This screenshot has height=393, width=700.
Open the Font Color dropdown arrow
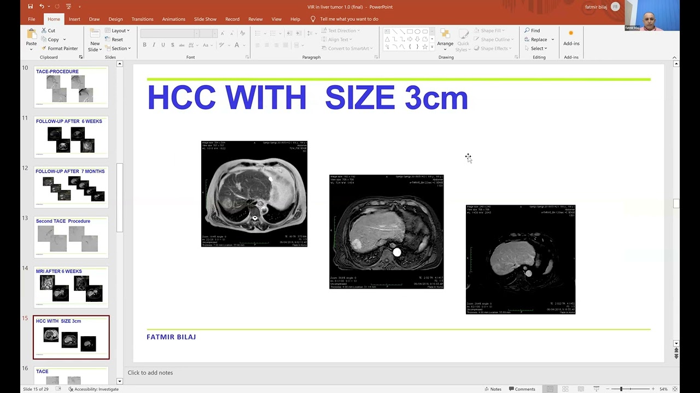click(x=244, y=45)
